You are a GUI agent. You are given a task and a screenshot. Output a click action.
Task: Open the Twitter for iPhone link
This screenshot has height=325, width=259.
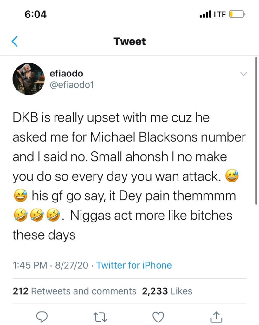pos(134,265)
